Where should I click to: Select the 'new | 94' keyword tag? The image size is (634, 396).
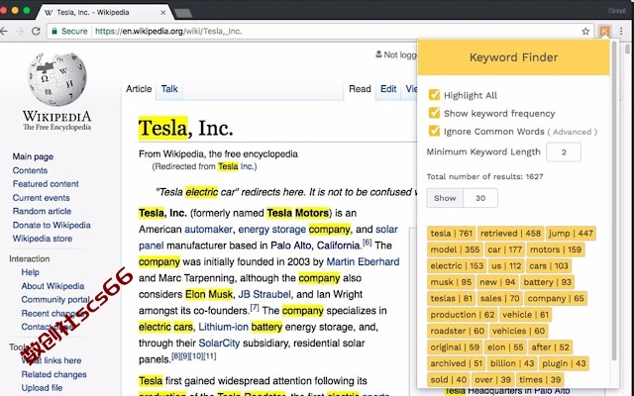click(497, 282)
